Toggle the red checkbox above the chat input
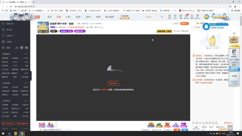242x136 pixels. coord(225,123)
